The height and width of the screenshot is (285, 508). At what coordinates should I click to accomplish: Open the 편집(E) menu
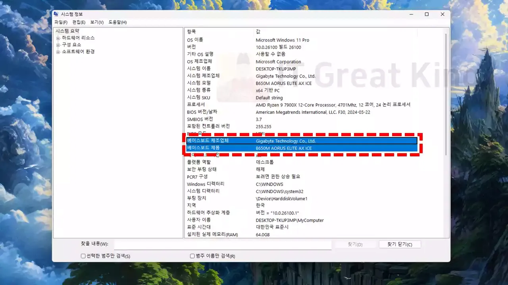pos(79,22)
